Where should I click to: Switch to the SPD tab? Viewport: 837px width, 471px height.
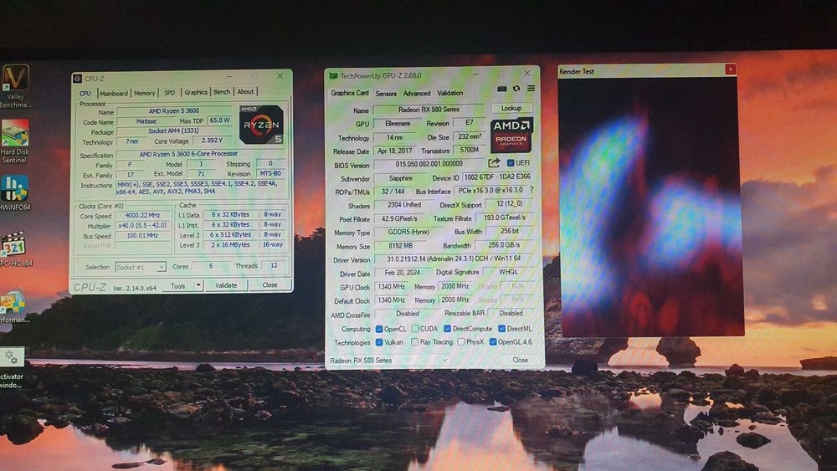[170, 92]
